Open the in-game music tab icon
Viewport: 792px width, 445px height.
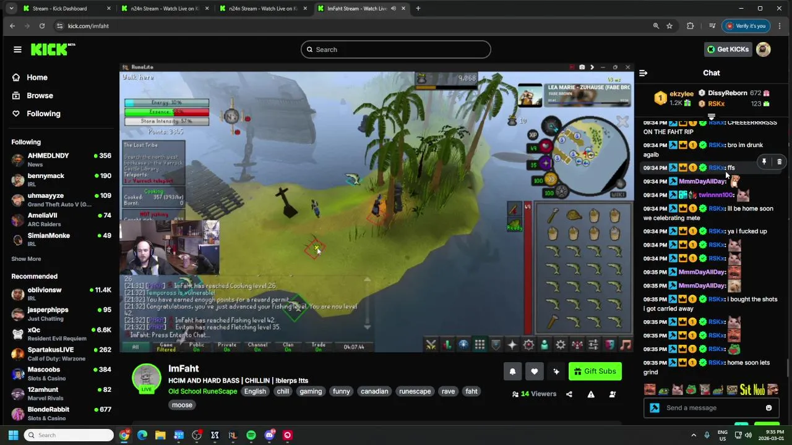[626, 345]
